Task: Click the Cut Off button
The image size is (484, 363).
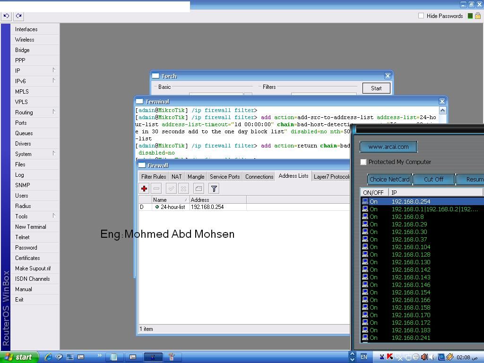Action: click(434, 179)
